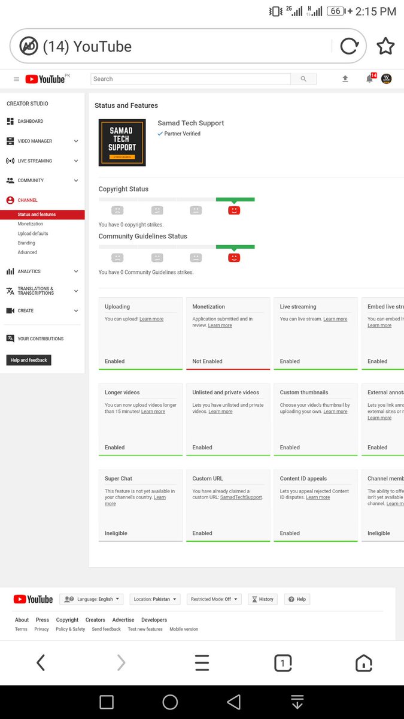This screenshot has height=719, width=404.
Task: Open the Restricted Mode: Off dropdown
Action: click(214, 599)
